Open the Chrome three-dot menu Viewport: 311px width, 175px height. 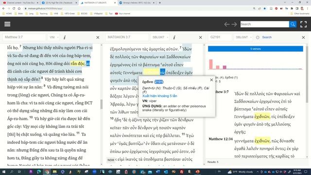tap(307, 9)
